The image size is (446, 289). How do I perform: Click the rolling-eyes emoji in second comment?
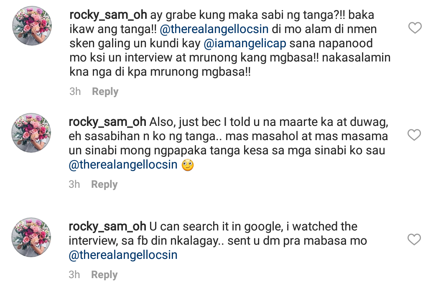pos(188,166)
